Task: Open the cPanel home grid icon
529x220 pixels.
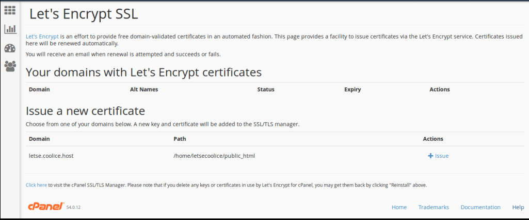Action: coord(10,10)
